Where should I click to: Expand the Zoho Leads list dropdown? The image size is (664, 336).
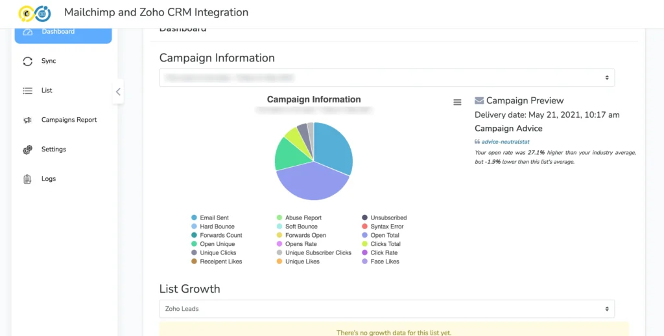386,309
